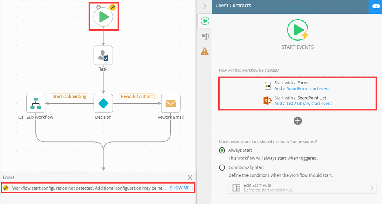Click the Client Contracts panel title
This screenshot has width=382, height=204.
(x=233, y=6)
